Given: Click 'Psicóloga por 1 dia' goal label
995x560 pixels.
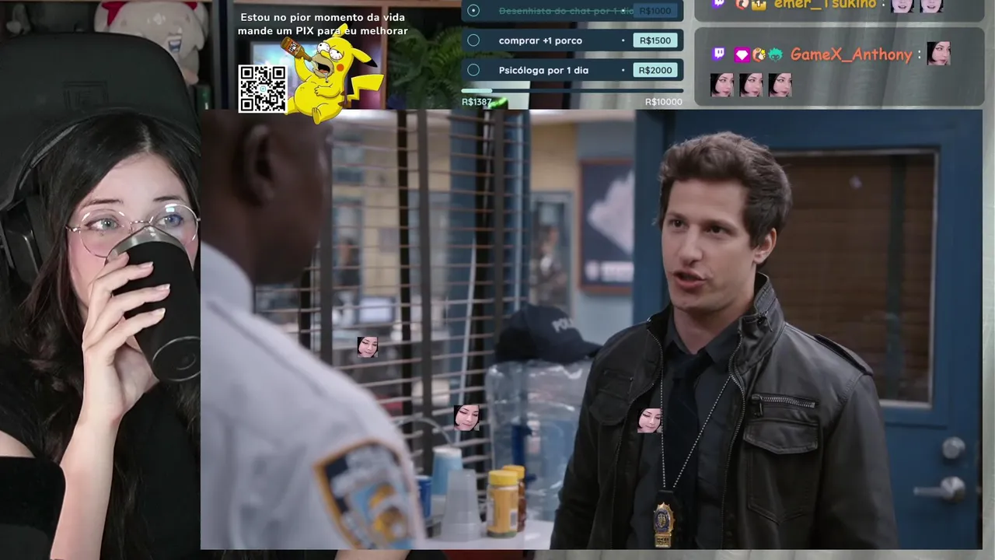Looking at the screenshot, I should pos(543,70).
